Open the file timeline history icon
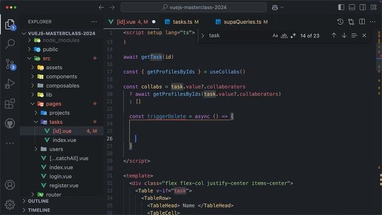This screenshot has width=382, height=215. (340, 21)
